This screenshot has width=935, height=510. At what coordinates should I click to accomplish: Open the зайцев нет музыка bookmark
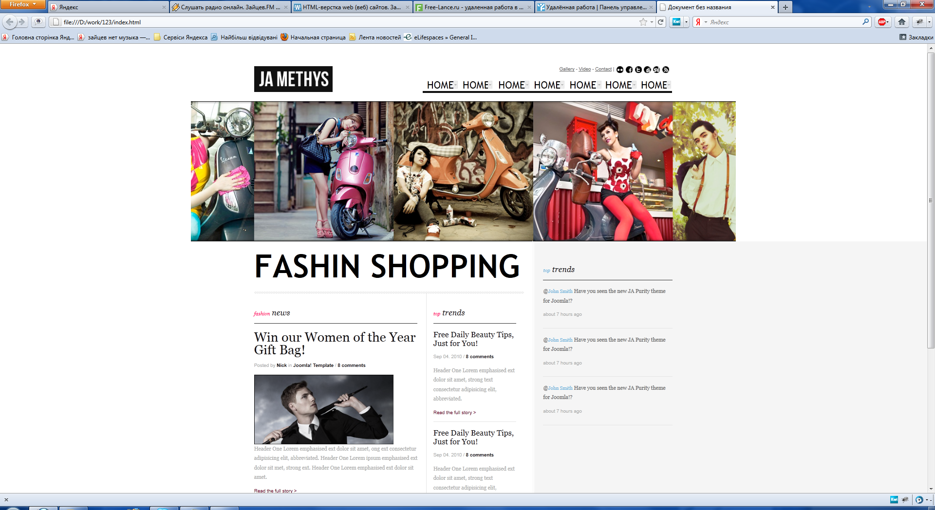(114, 37)
